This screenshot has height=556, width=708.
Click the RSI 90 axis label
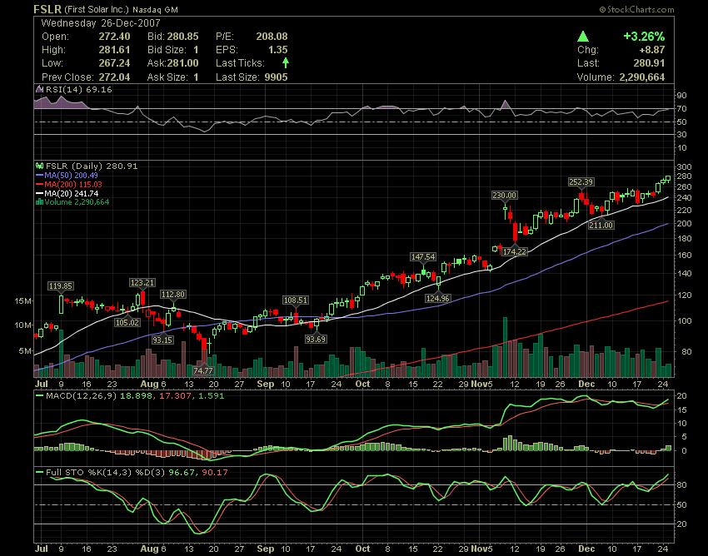click(x=682, y=95)
